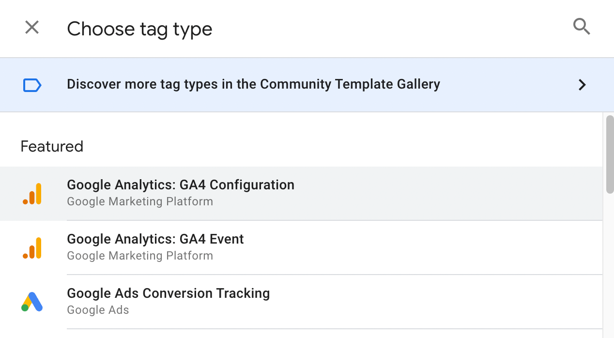
Task: Click Google Marketing Platform under GA4 Event
Action: (x=140, y=256)
